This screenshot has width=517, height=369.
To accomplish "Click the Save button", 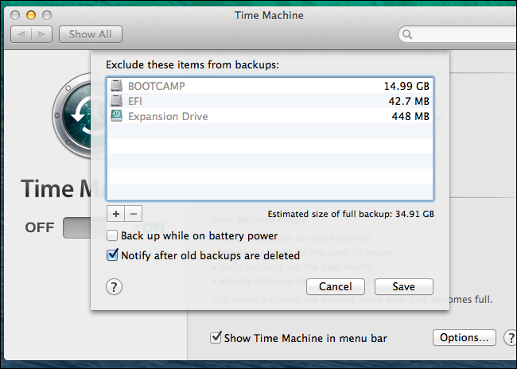I will [x=404, y=286].
